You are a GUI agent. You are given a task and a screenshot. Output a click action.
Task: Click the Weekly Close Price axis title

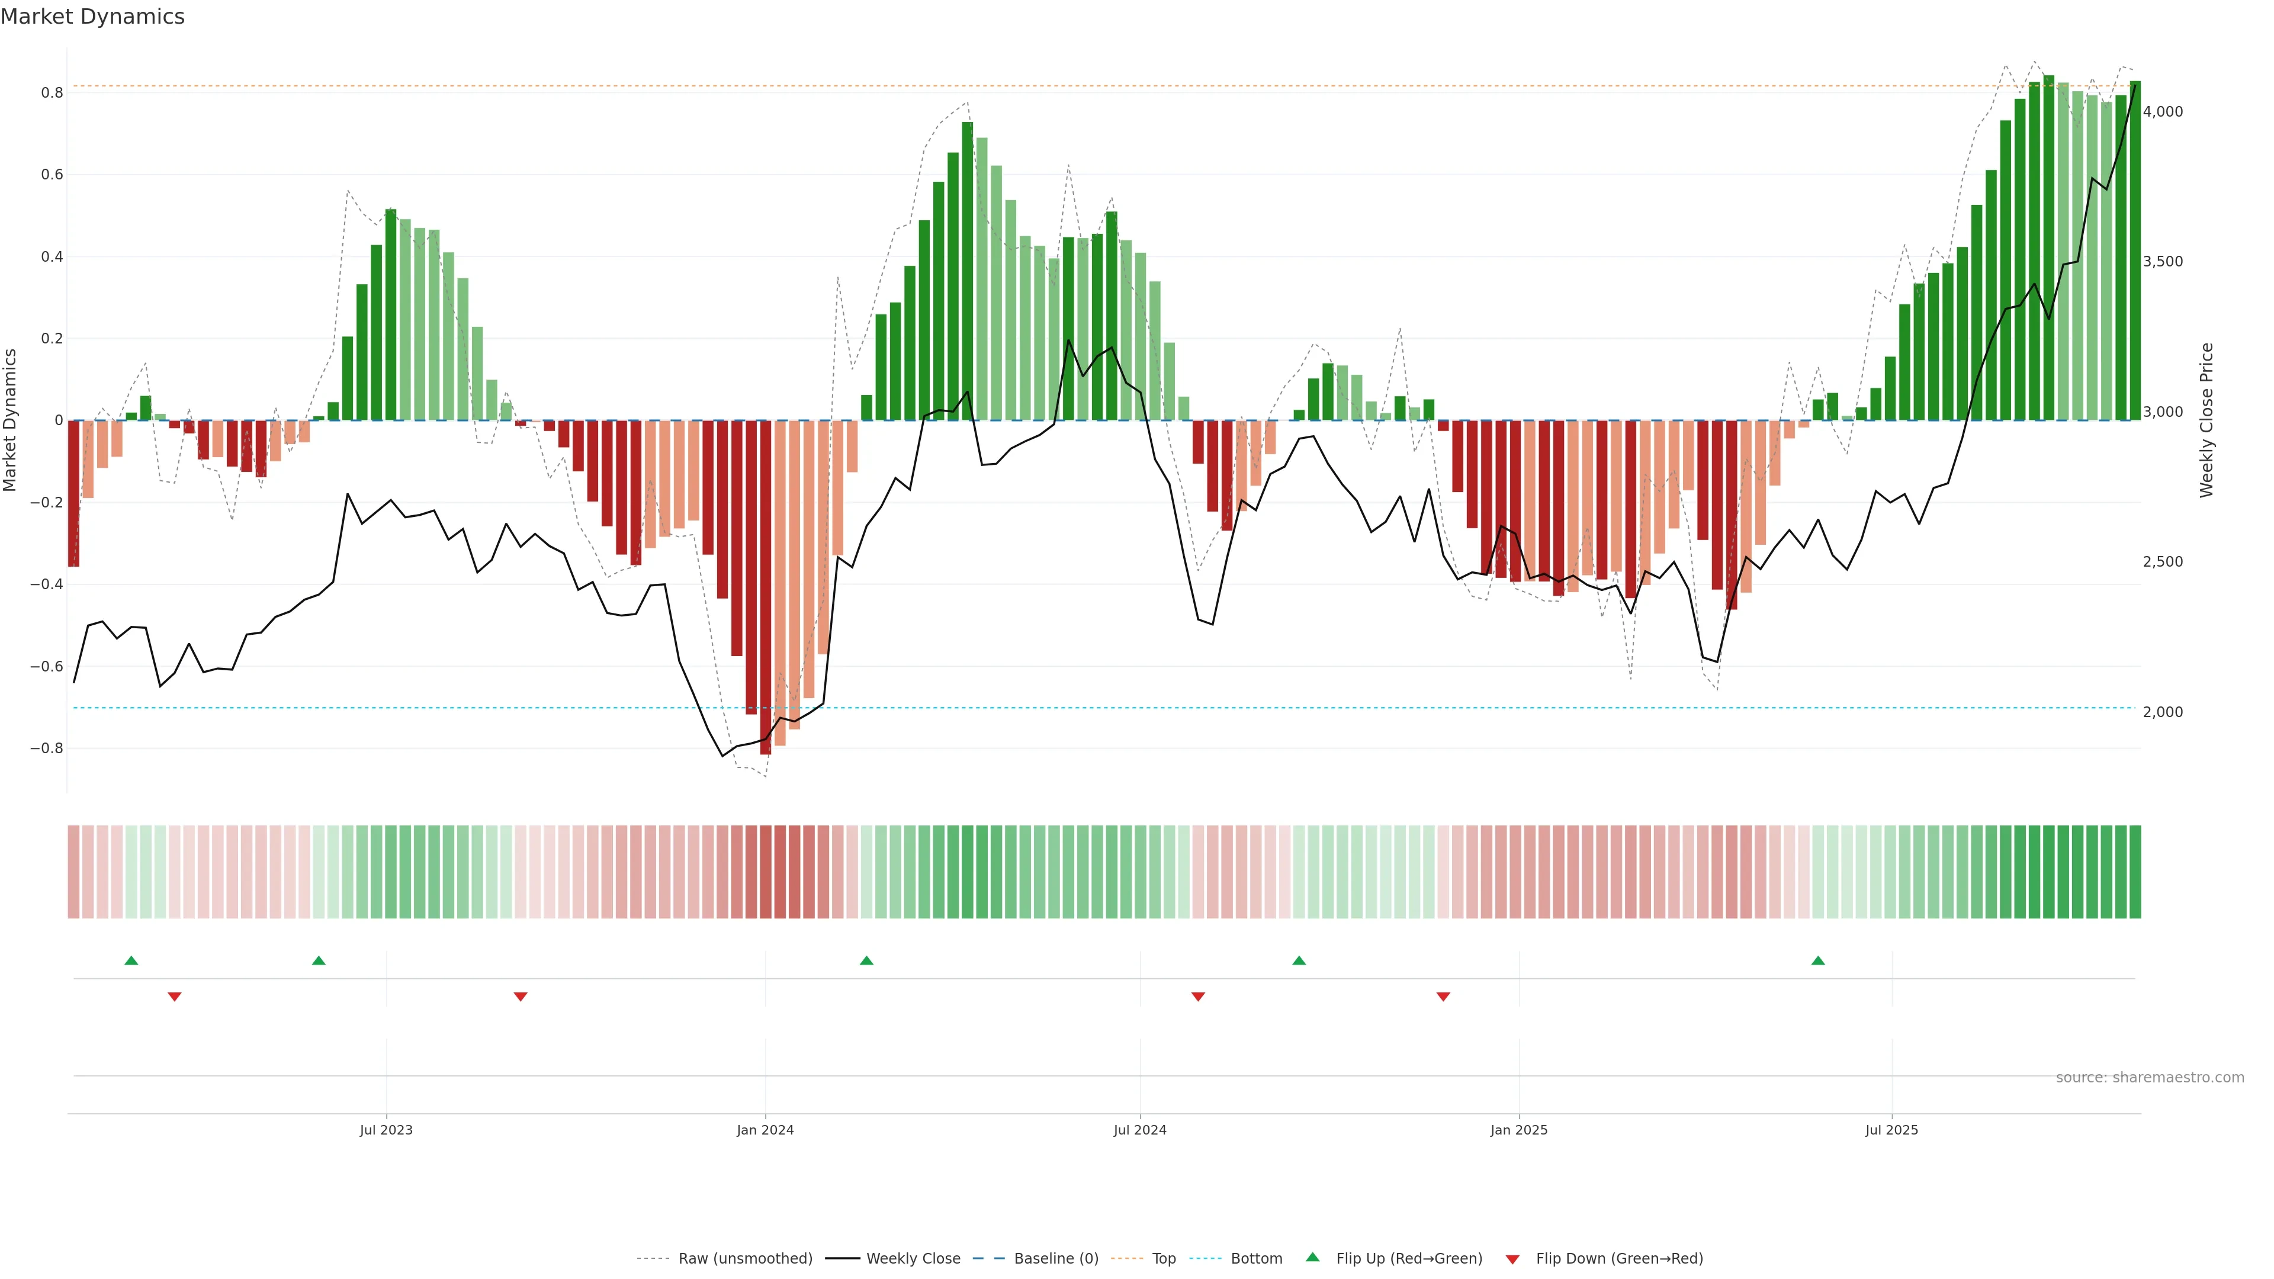pos(2207,420)
